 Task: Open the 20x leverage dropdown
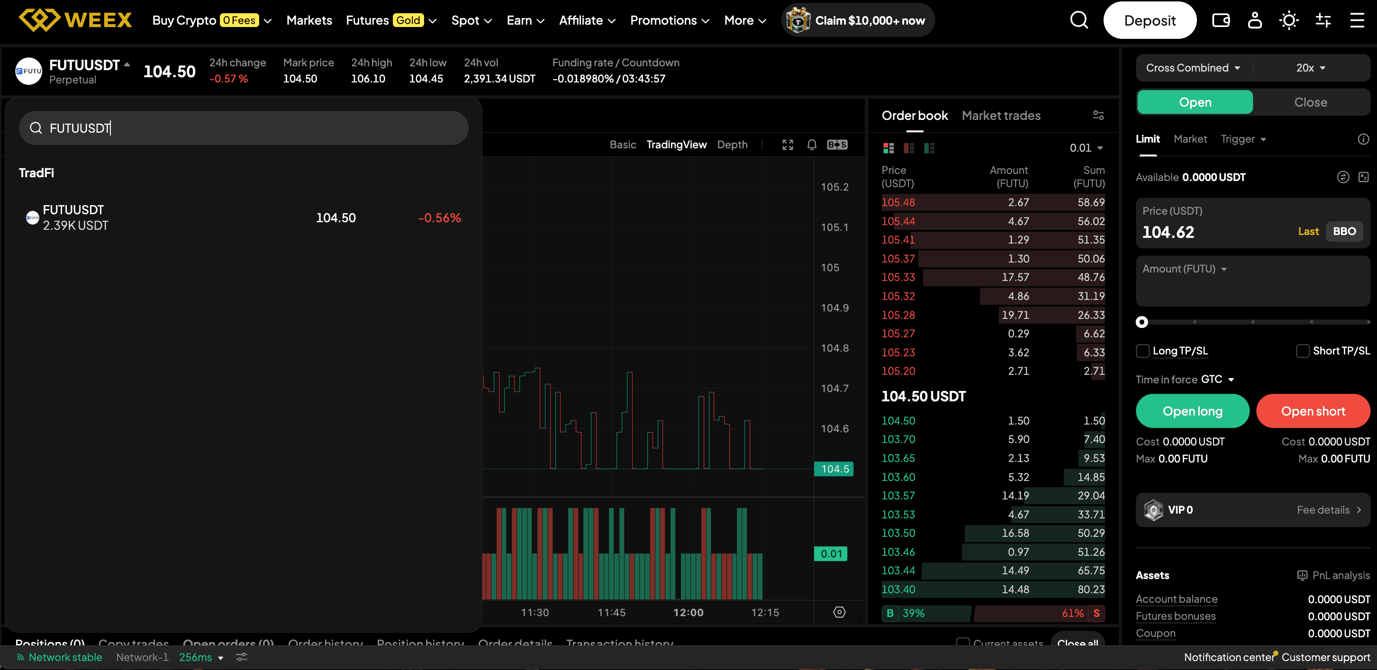[1310, 68]
